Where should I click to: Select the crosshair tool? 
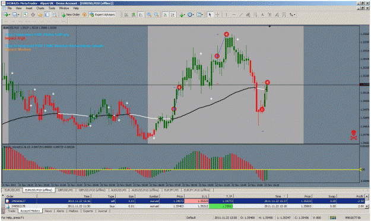(x=217, y=15)
